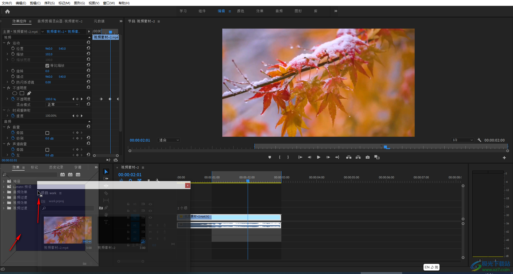Toggle animation stopwatch for 不透明度
The image size is (513, 274).
pos(13,99)
